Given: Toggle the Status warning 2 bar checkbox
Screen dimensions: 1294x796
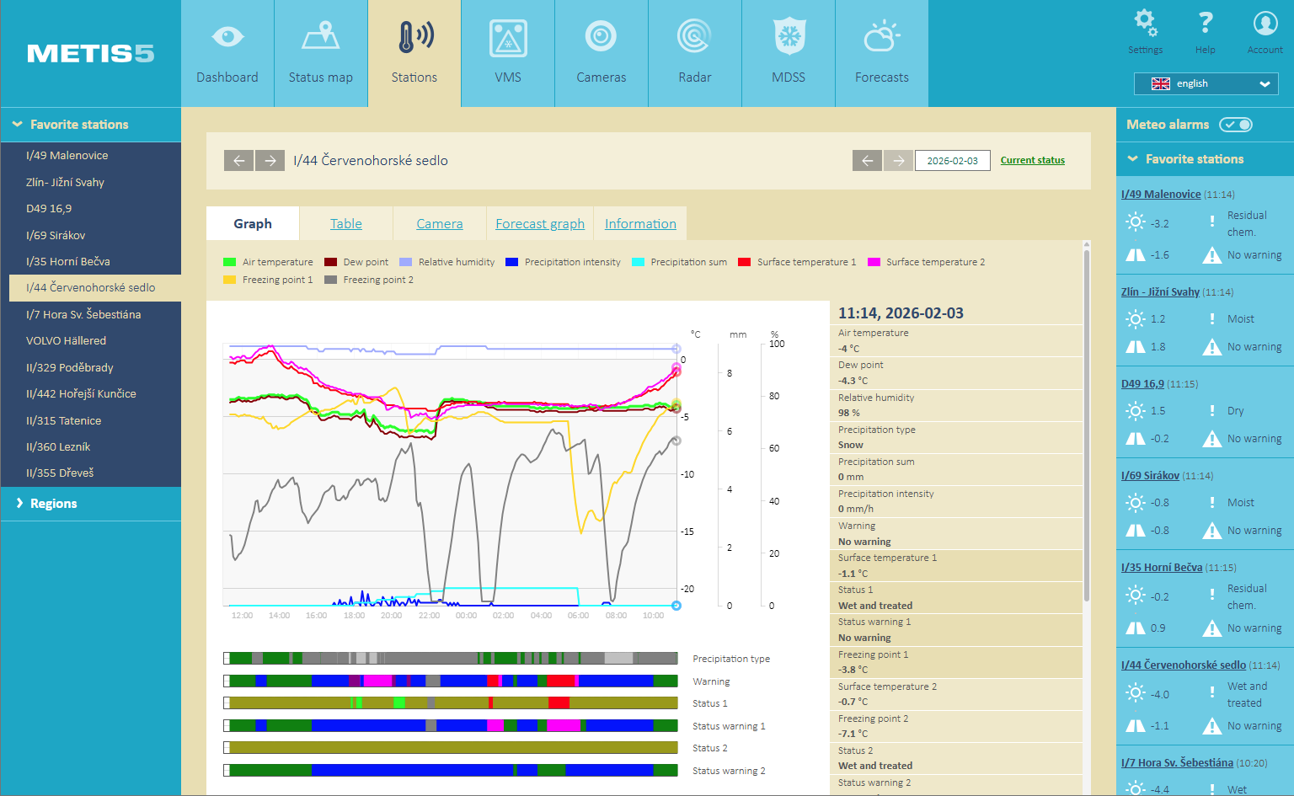Looking at the screenshot, I should coord(227,770).
